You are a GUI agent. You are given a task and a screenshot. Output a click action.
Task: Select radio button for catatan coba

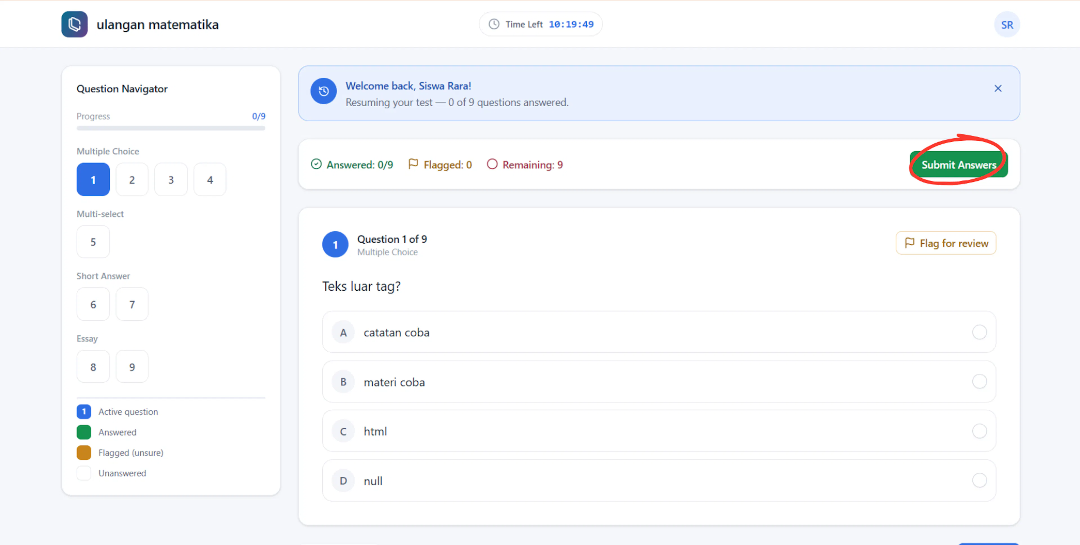pos(979,332)
